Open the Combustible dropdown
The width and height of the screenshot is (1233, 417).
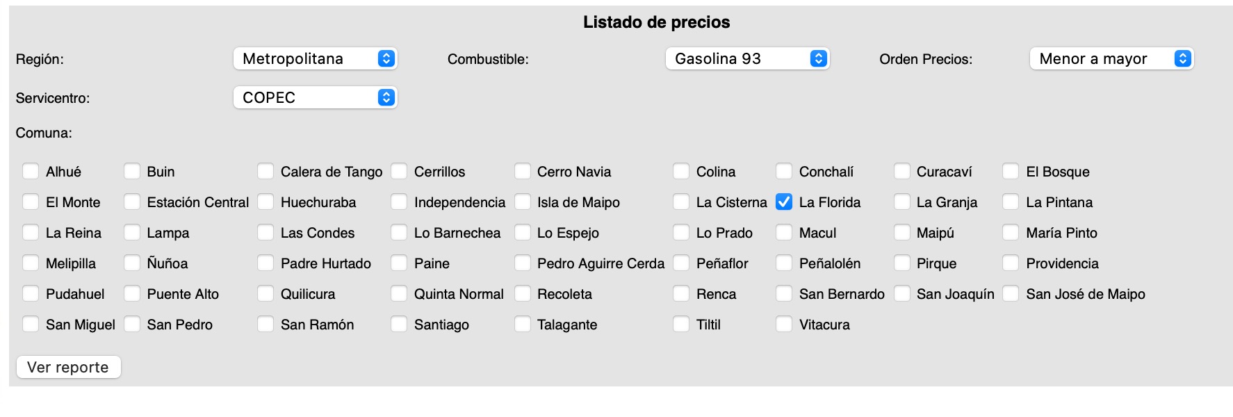pos(747,59)
